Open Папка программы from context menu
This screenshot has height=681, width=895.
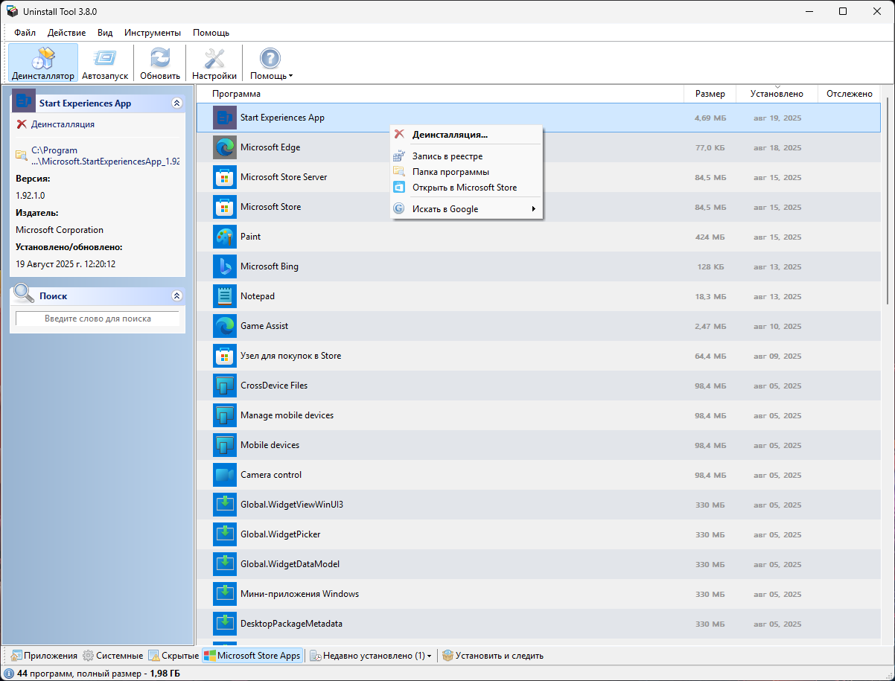(x=466, y=172)
